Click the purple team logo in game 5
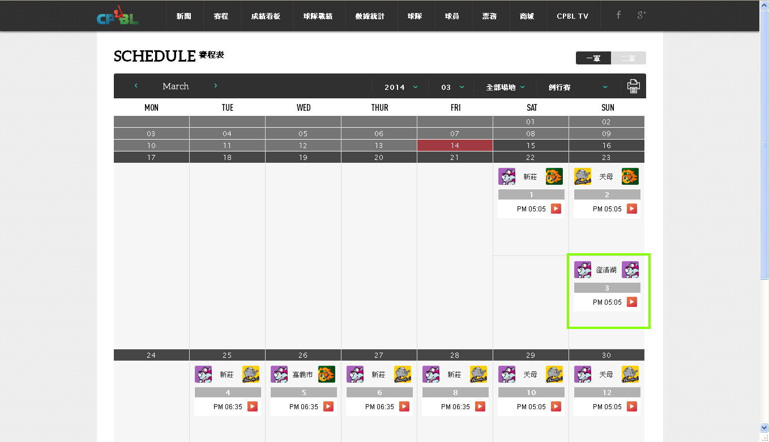The image size is (769, 442). (x=279, y=374)
